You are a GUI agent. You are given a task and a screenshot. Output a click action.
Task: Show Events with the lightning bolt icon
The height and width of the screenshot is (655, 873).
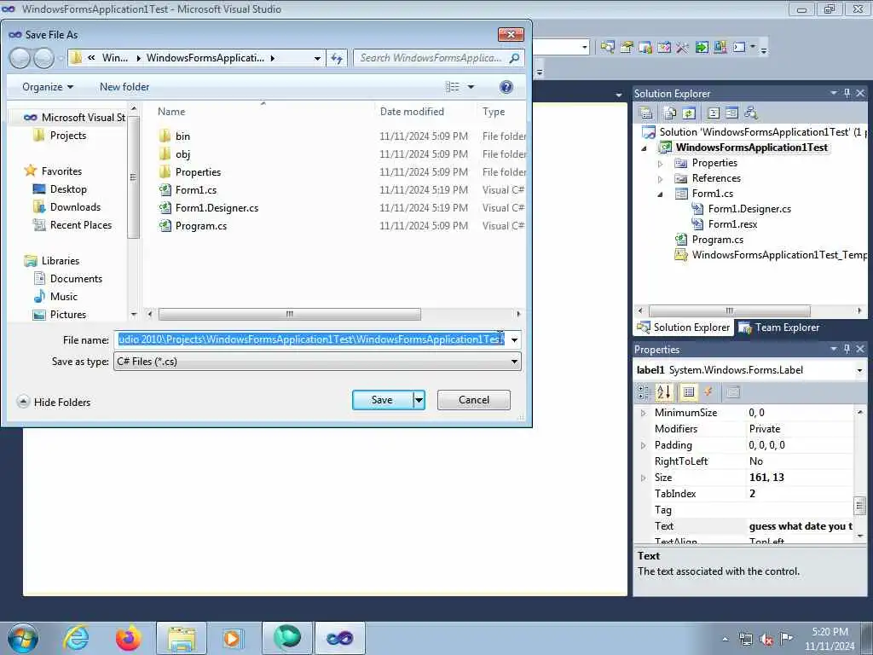click(x=708, y=392)
